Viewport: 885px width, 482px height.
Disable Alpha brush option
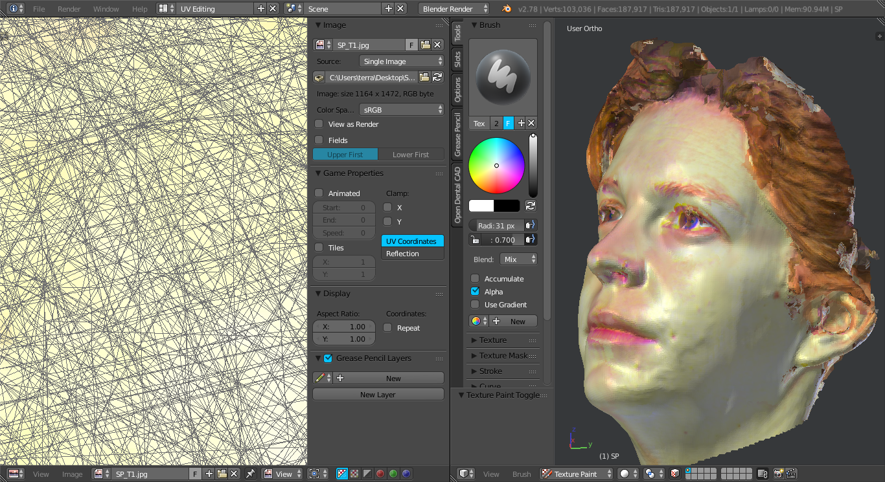coord(475,291)
